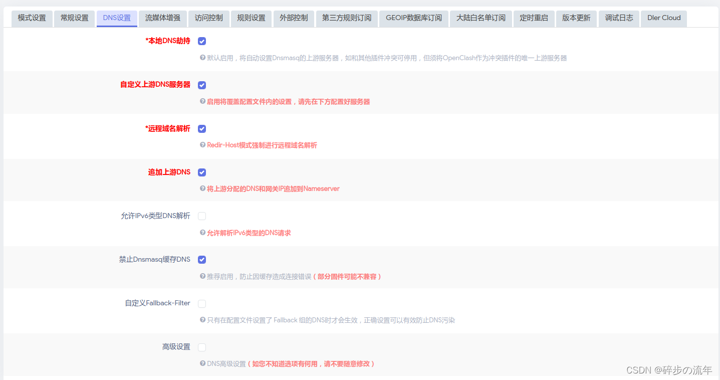Click the hint 'Redir-Host模式强制进行远程域名解析'
Viewport: 720px width, 380px height.
[262, 145]
